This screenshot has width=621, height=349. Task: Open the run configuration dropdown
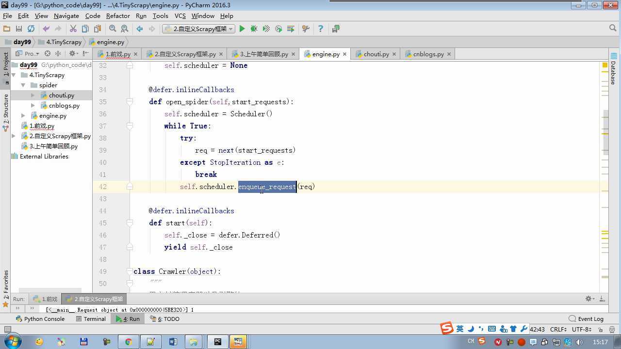[x=198, y=29]
